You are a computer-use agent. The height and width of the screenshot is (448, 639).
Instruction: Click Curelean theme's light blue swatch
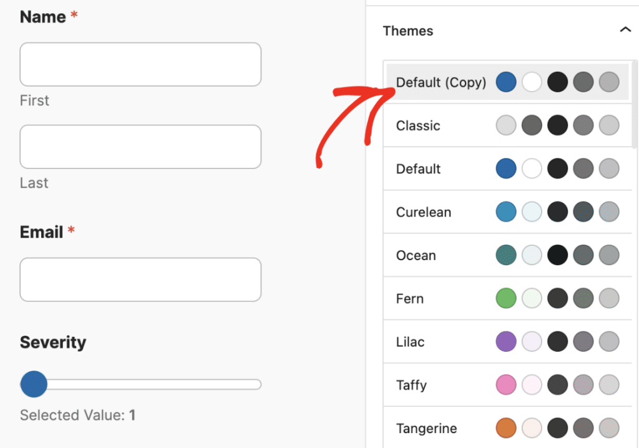[x=506, y=212]
